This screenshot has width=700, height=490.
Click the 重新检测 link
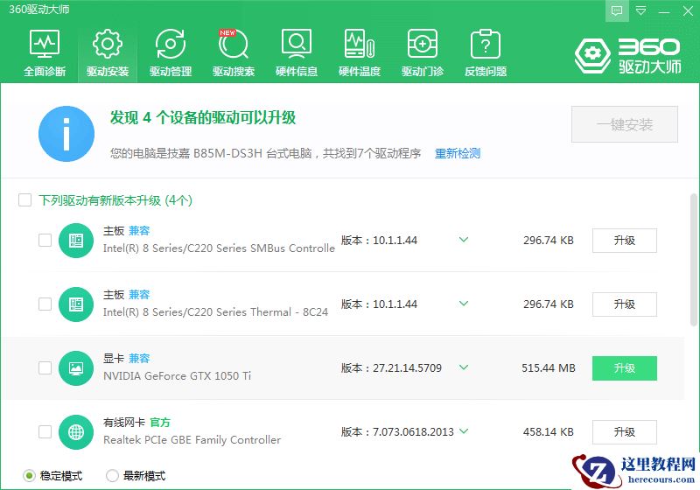pos(458,153)
